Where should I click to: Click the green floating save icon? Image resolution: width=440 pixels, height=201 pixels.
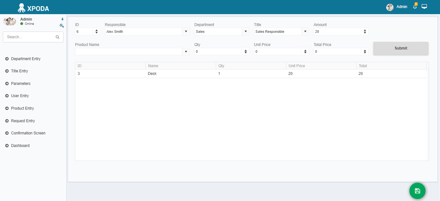pos(417,191)
